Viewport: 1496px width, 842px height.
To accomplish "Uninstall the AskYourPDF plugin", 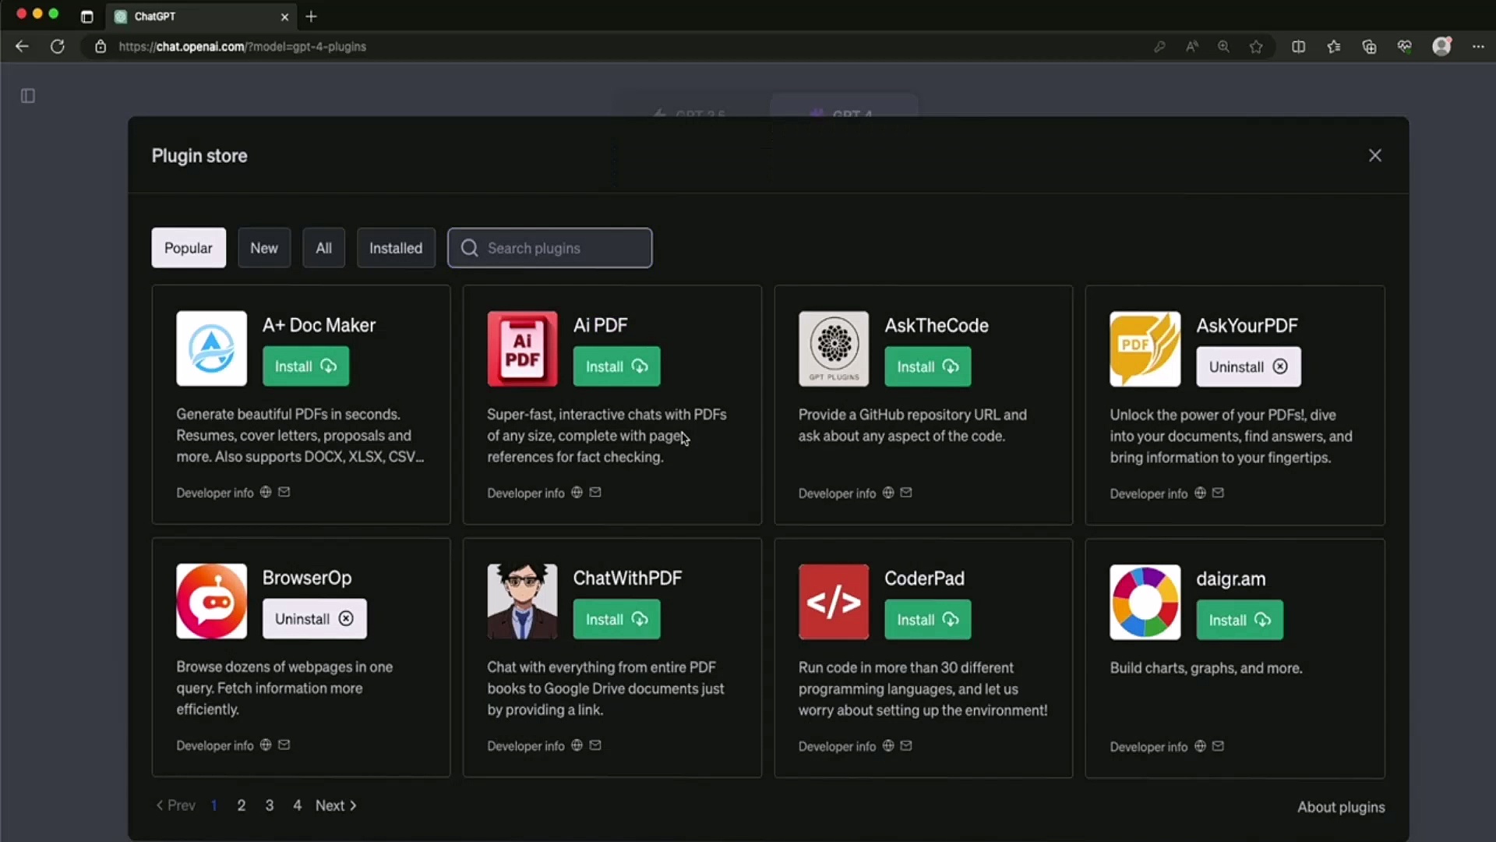I will point(1248,366).
